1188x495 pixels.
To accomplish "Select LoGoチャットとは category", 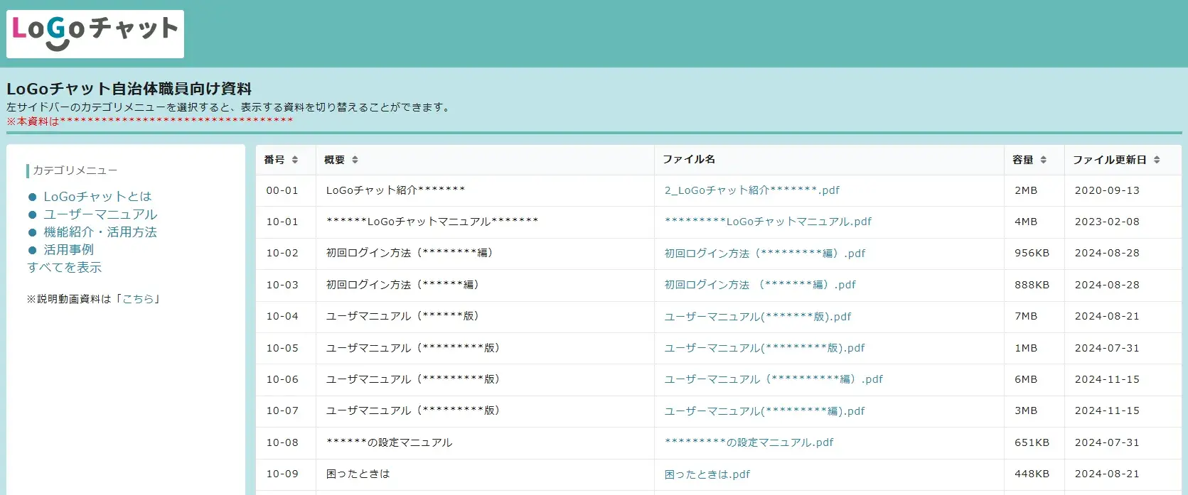I will [97, 197].
